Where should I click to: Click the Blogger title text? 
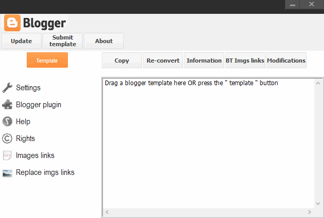coord(44,23)
